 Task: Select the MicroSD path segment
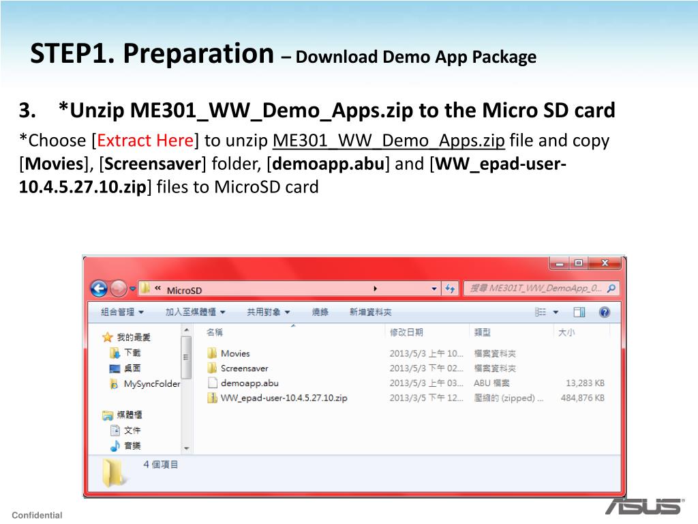click(184, 290)
